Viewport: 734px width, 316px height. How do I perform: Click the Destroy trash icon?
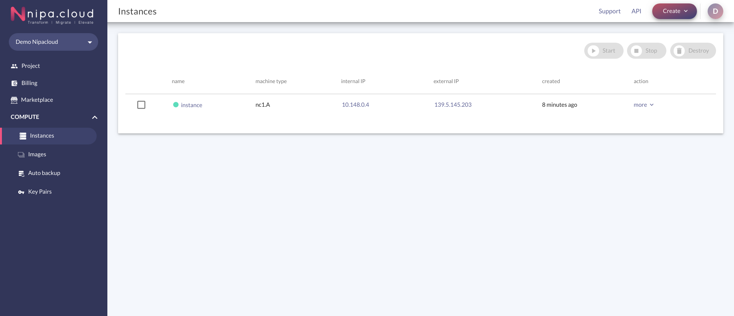coord(679,51)
